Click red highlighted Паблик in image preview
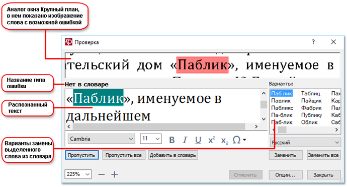 202,65
